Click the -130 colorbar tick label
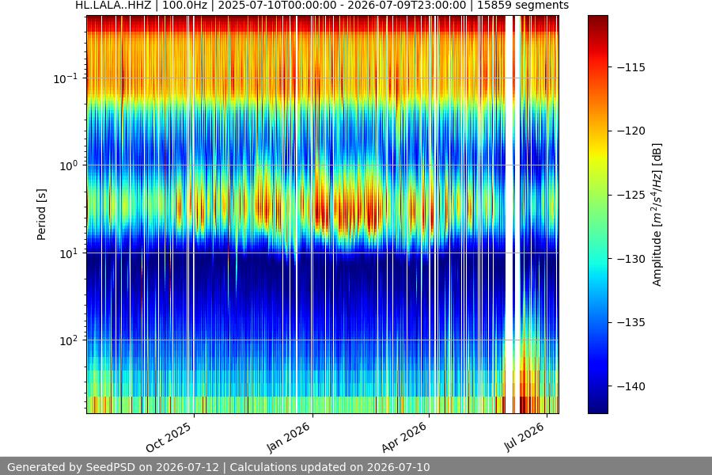The width and height of the screenshot is (712, 475). tap(631, 259)
